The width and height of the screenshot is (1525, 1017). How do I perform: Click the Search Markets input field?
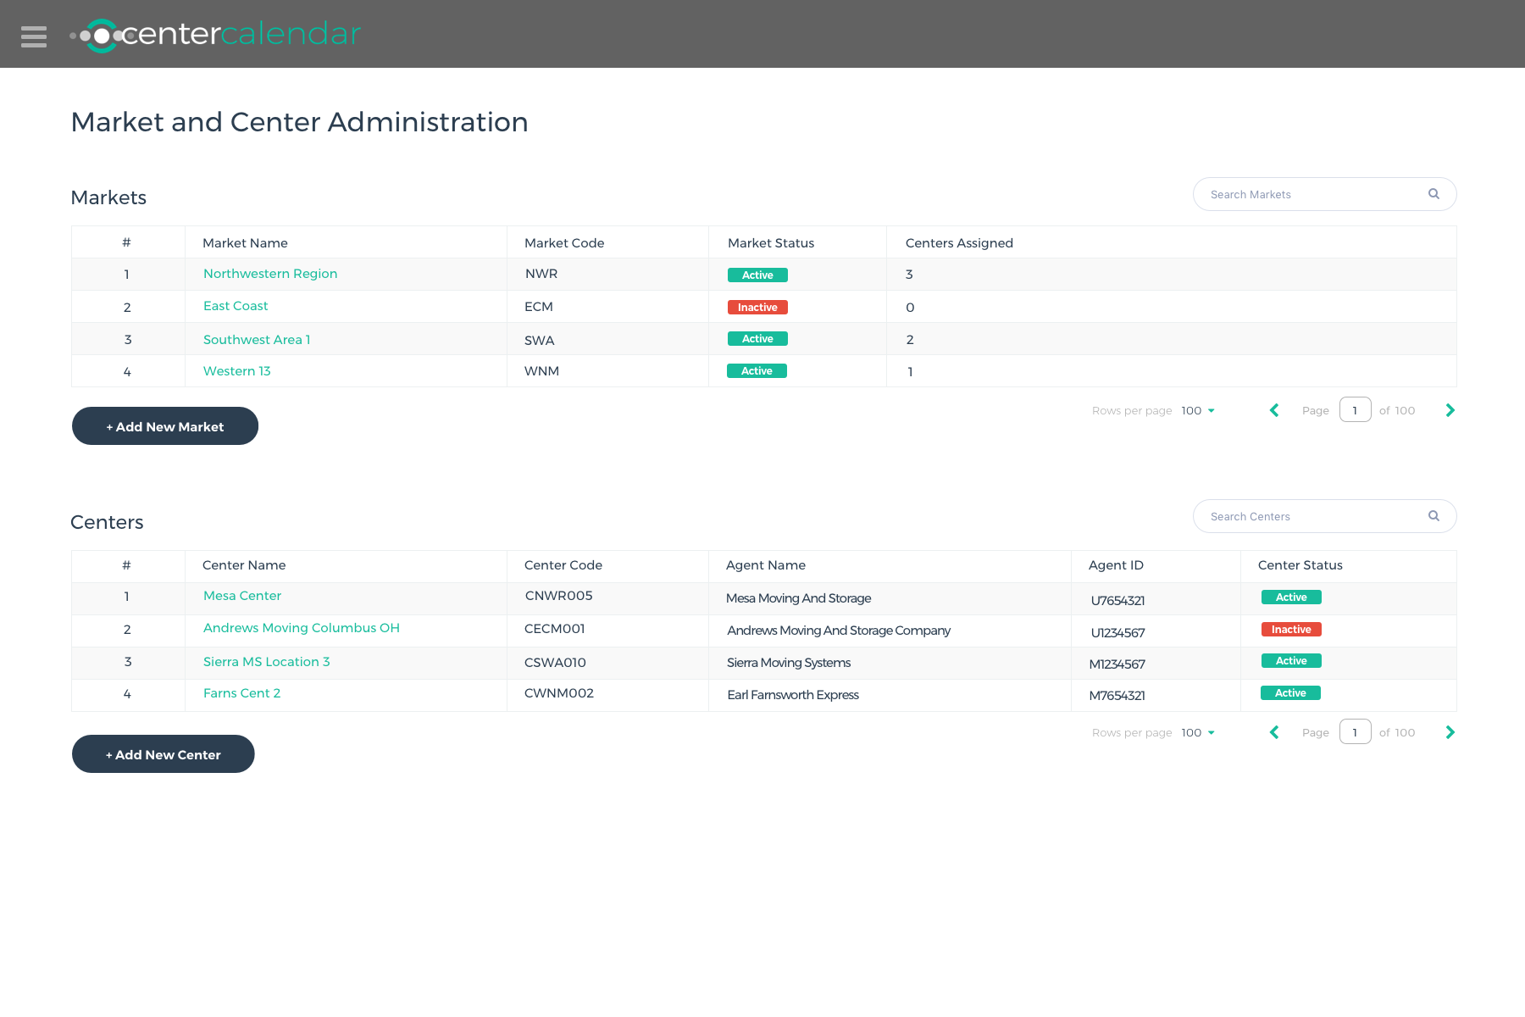[x=1324, y=194]
